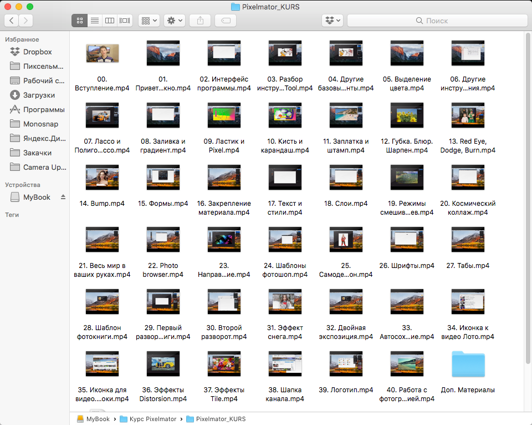Select the 17. Текст и стили.mp4 icon
This screenshot has width=532, height=425.
tap(285, 178)
